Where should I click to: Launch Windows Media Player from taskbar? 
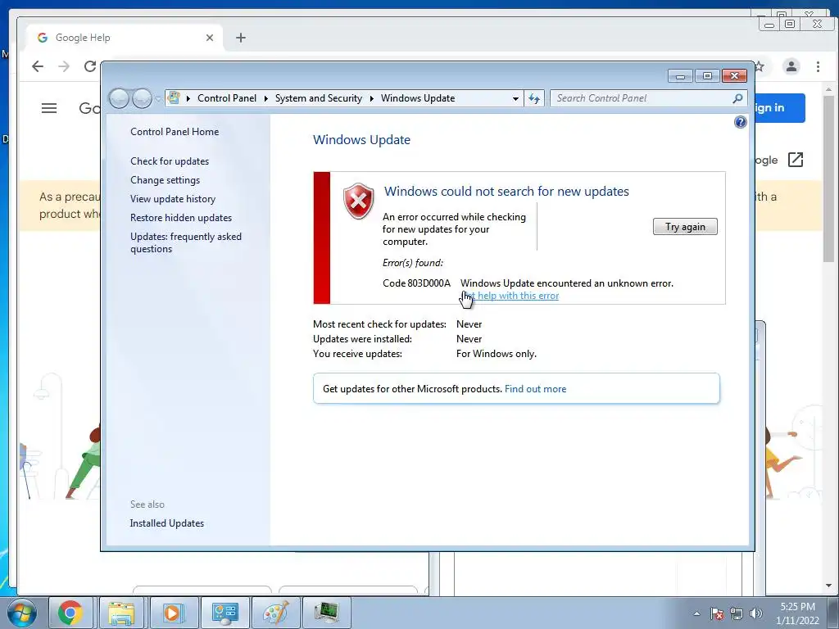tap(172, 613)
